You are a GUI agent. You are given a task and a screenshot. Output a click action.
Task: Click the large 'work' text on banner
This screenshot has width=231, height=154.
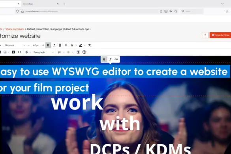tap(77, 102)
